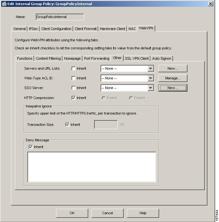Click the Cancel button
The width and height of the screenshot is (219, 222).
click(108, 213)
